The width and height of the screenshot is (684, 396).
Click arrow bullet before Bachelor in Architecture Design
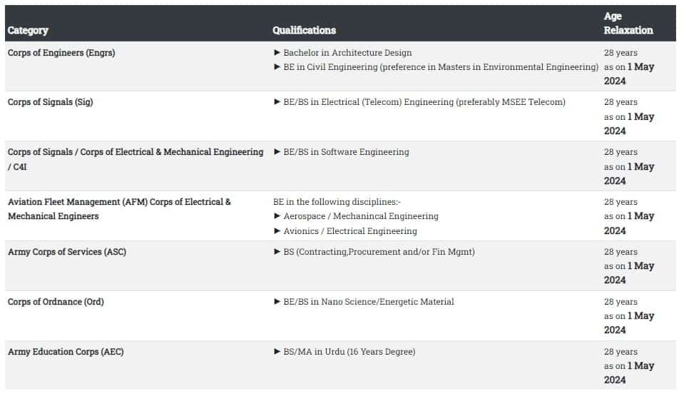[x=277, y=53]
